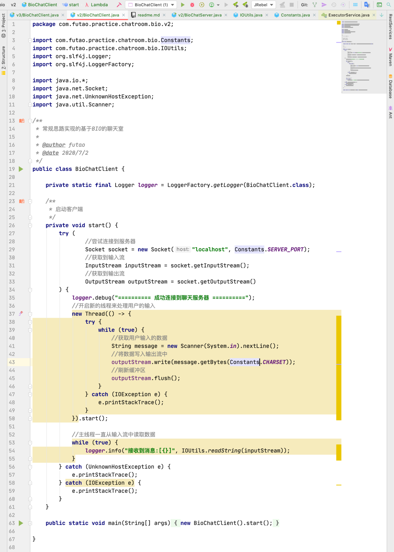This screenshot has height=552, width=394.
Task: Collapse the class Javadoc fold on line 13
Action: click(30, 121)
